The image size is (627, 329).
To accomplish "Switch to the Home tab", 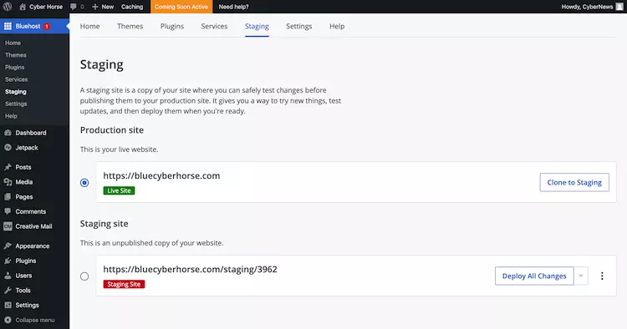I will [90, 27].
